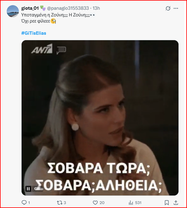
Task: Open the three-dot More options menu
Action: pyautogui.click(x=176, y=8)
